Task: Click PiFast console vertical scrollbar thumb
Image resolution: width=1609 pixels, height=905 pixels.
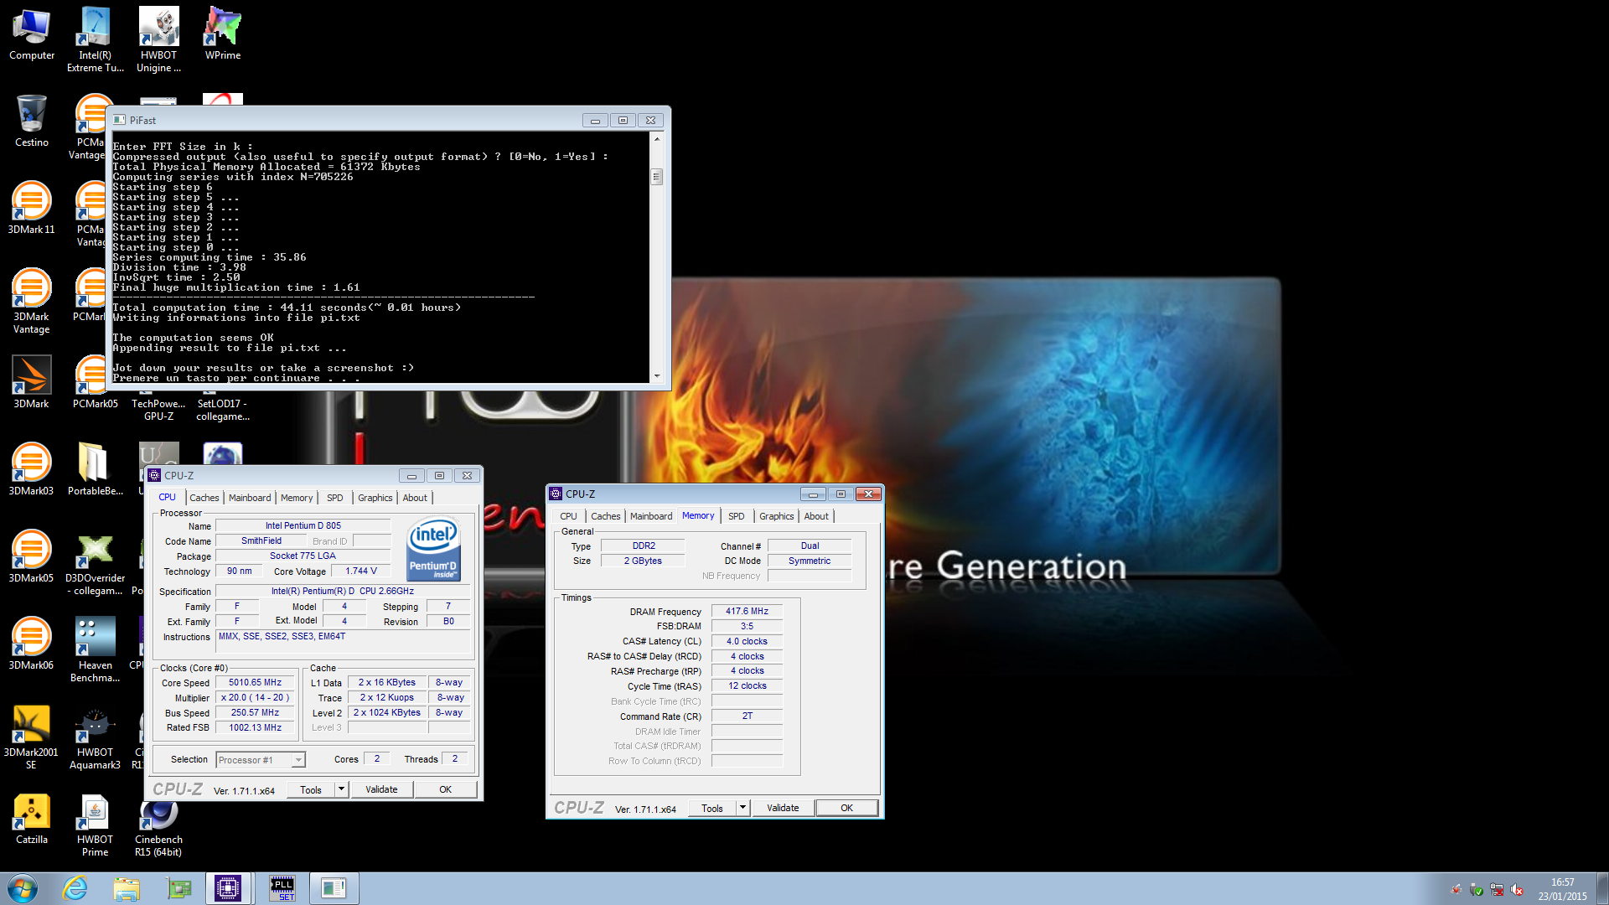Action: 657,177
